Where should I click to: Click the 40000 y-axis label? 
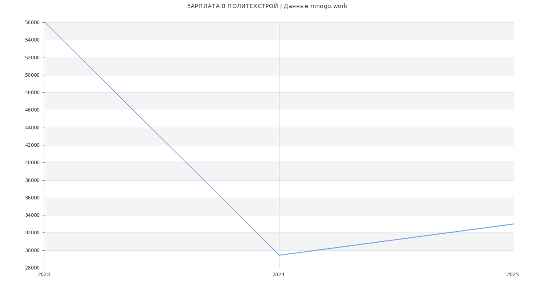(33, 162)
